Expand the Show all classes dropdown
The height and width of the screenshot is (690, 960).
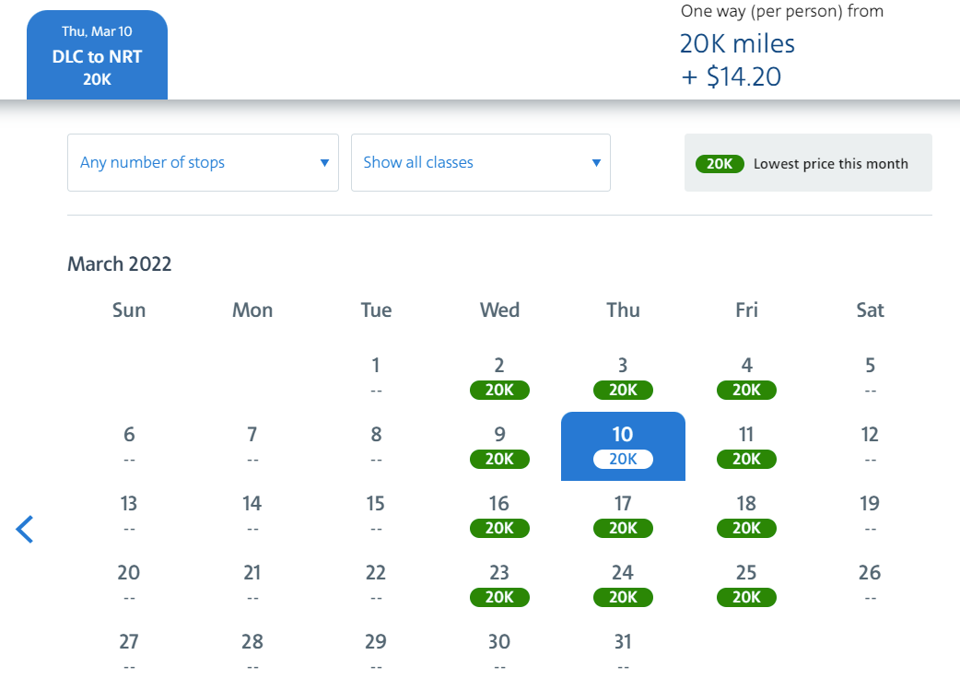481,163
